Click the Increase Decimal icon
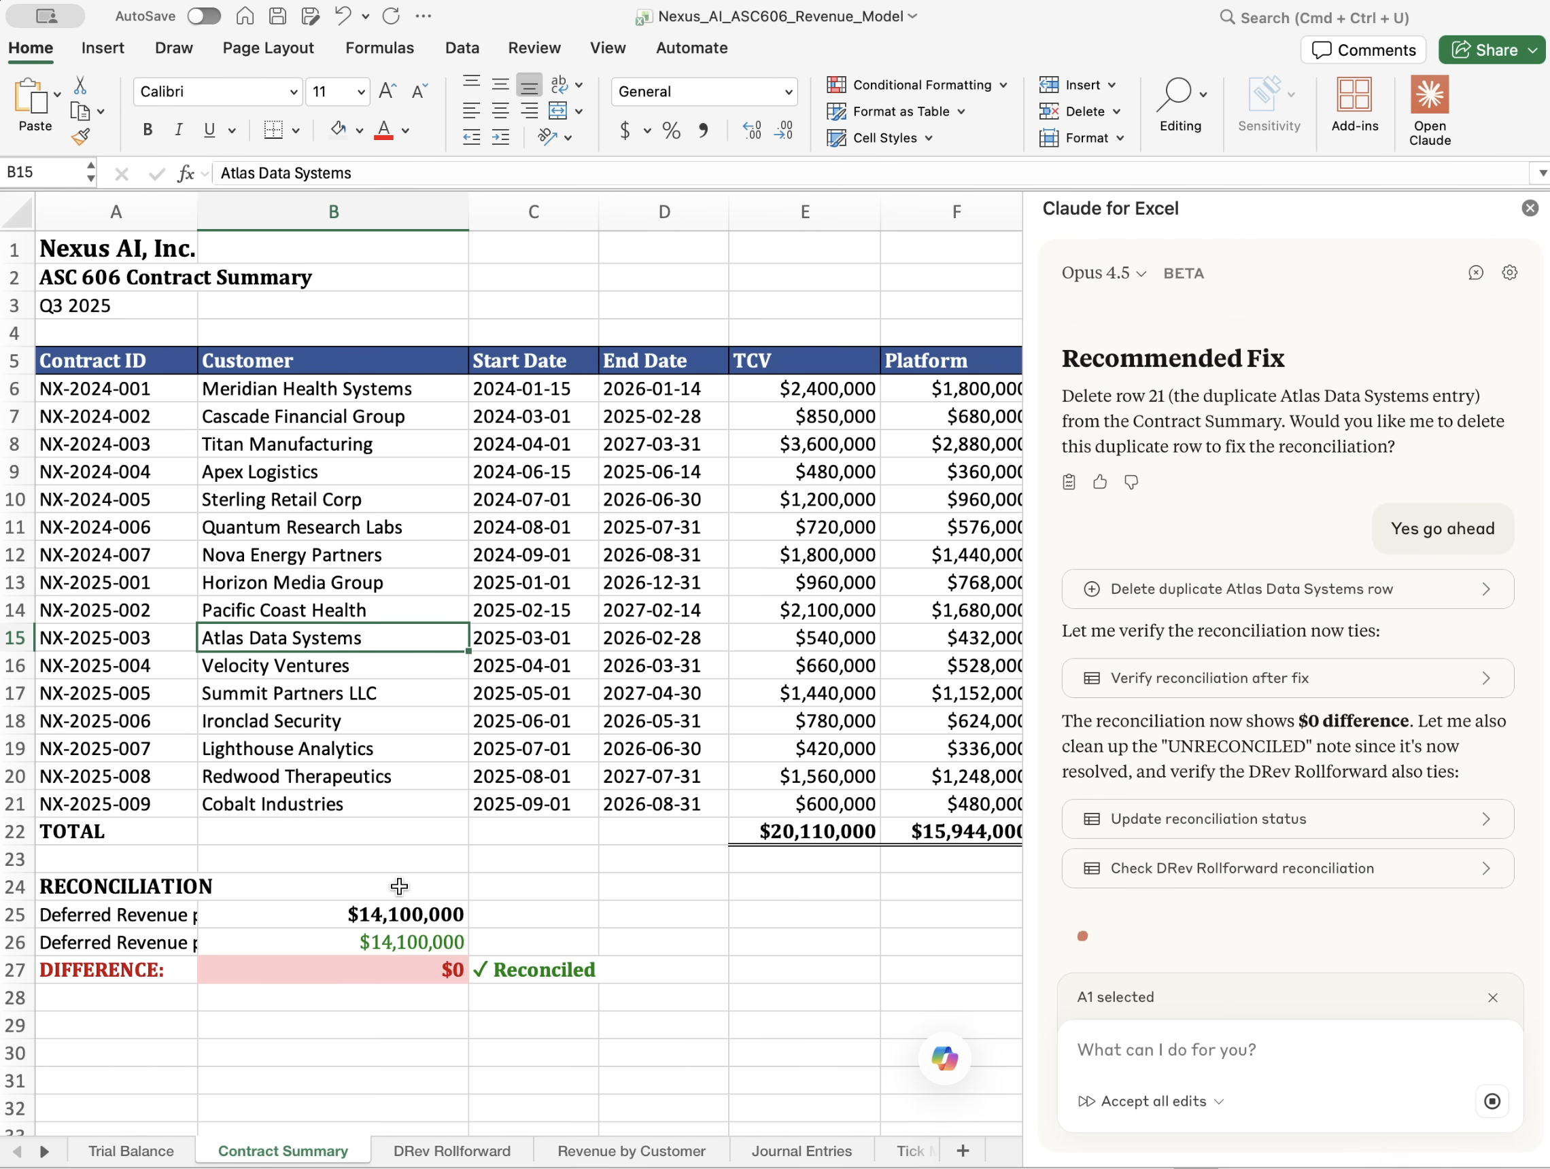1550x1169 pixels. pos(752,130)
